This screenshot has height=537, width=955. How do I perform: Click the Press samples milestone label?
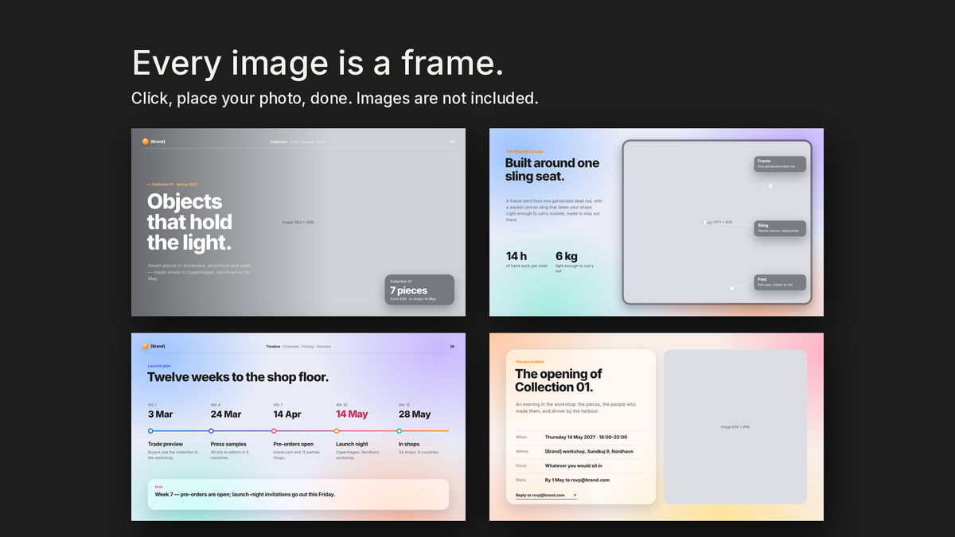(228, 444)
